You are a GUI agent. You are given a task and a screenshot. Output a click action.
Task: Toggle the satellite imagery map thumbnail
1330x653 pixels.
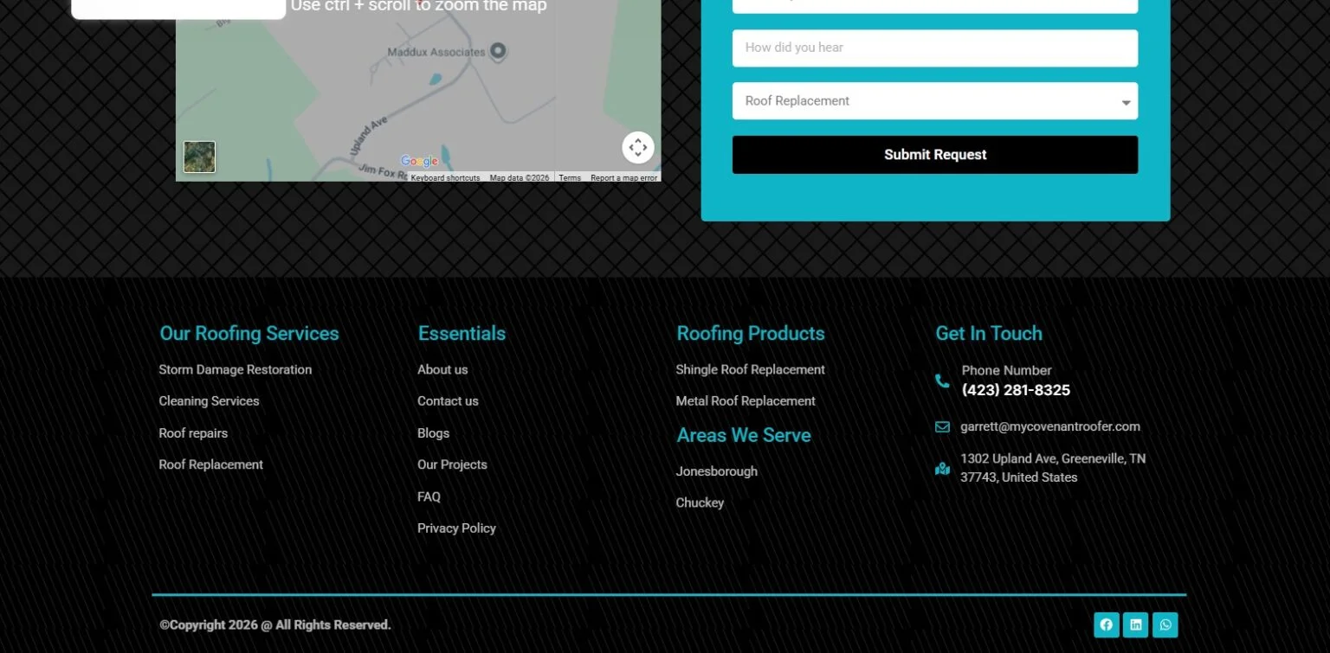click(x=199, y=157)
